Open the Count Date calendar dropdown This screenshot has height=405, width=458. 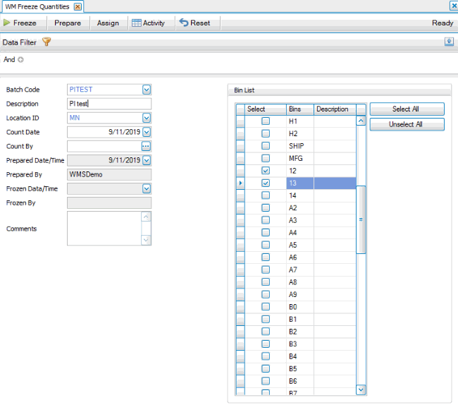pos(147,132)
